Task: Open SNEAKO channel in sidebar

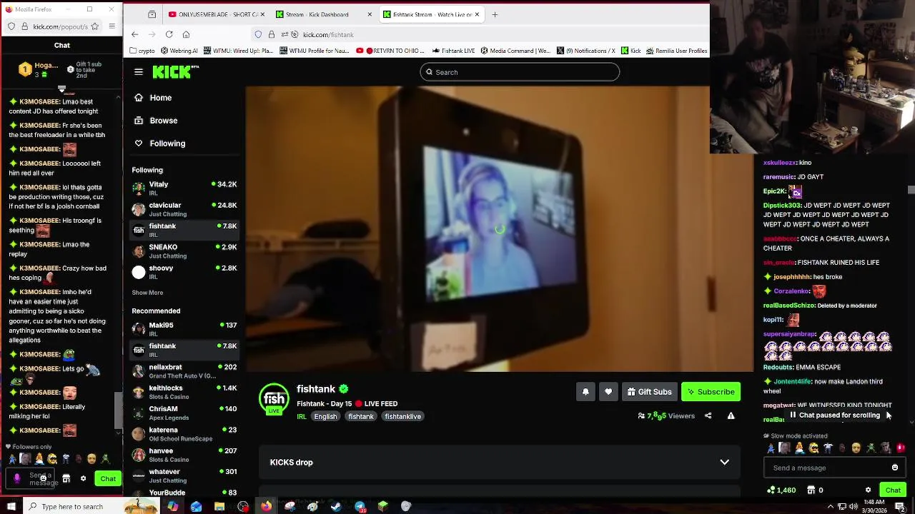Action: 184,251
